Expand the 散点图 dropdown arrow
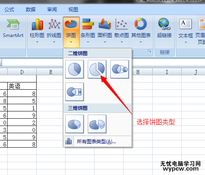The width and height of the screenshot is (205, 175). coord(122,42)
